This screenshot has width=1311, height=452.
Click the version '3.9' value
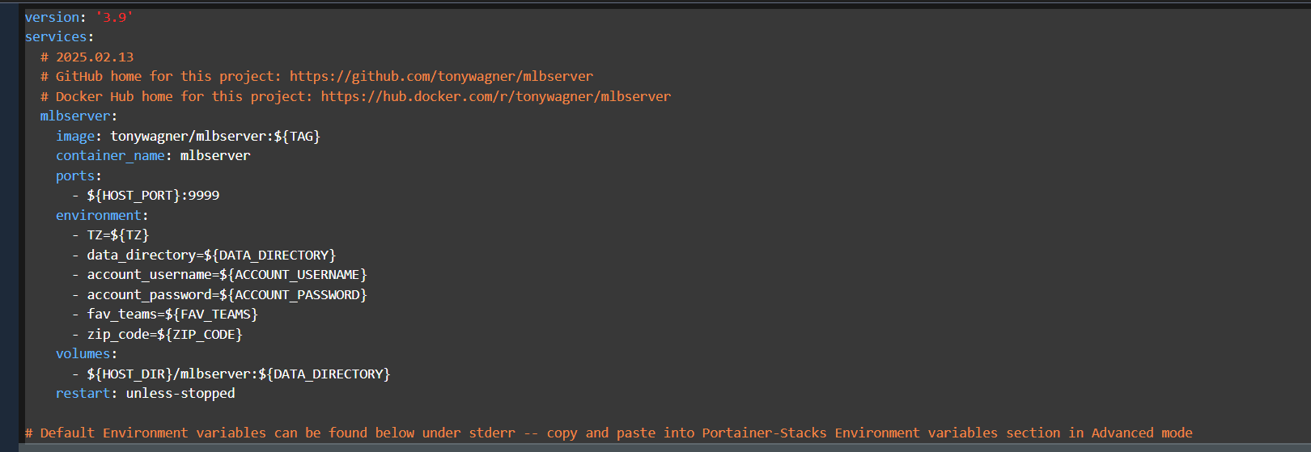pyautogui.click(x=114, y=18)
